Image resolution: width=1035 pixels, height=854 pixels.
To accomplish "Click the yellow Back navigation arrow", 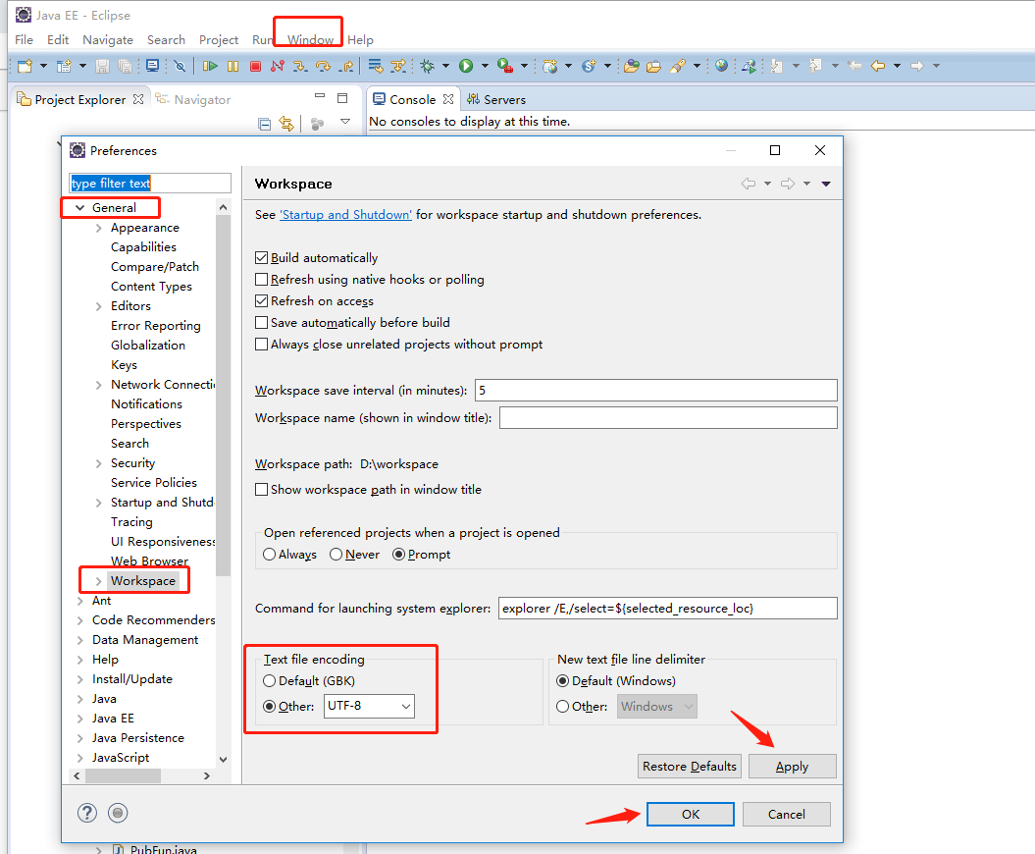I will click(878, 66).
